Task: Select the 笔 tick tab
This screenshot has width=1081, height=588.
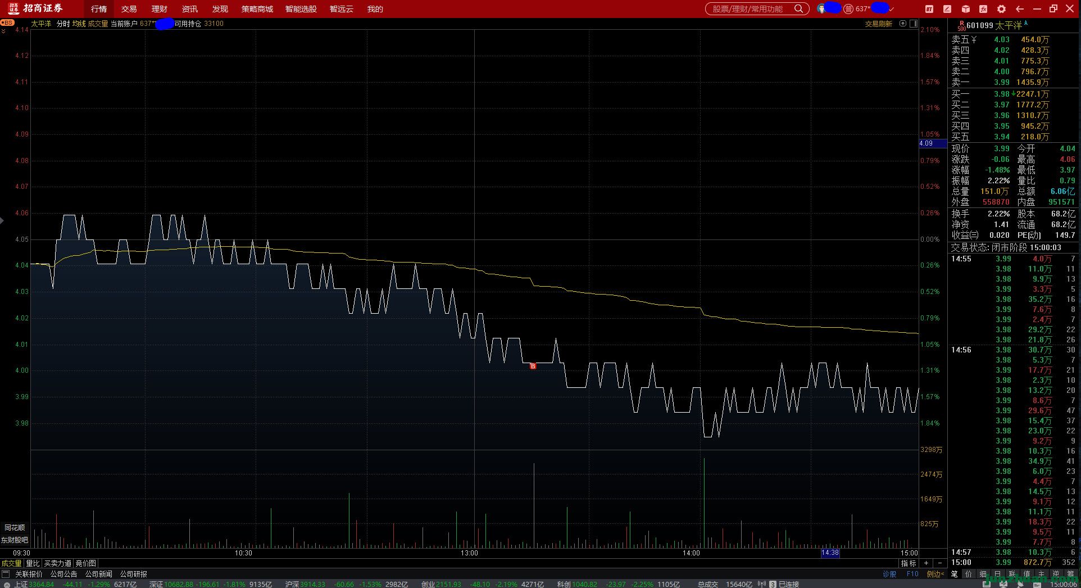Action: click(x=954, y=574)
